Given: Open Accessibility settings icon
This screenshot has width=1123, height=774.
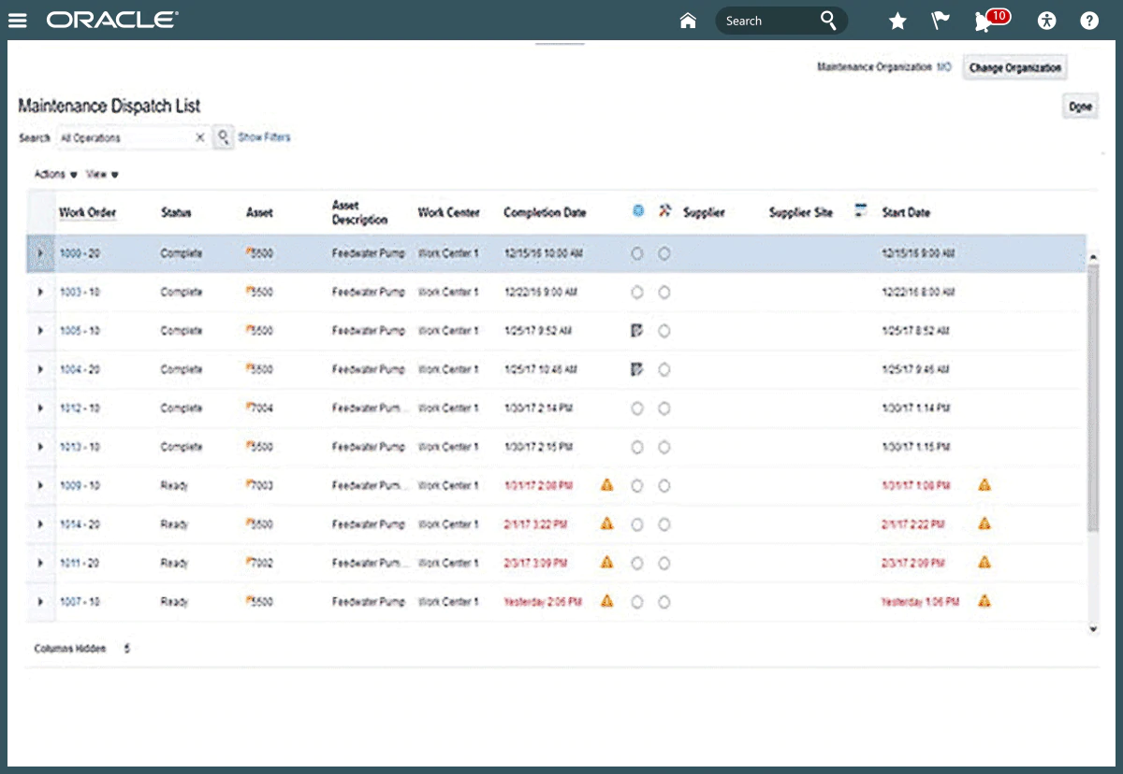Looking at the screenshot, I should tap(1047, 21).
